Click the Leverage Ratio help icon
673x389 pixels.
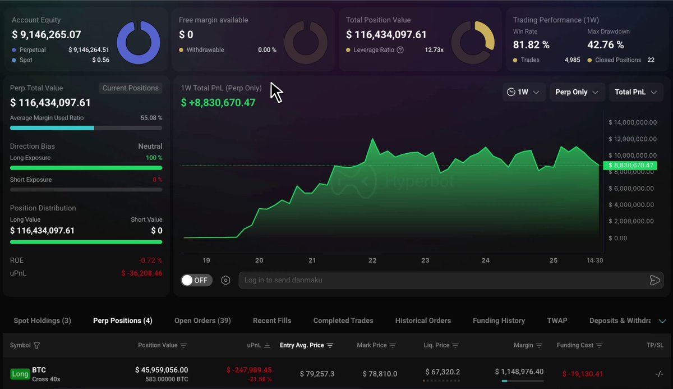400,50
